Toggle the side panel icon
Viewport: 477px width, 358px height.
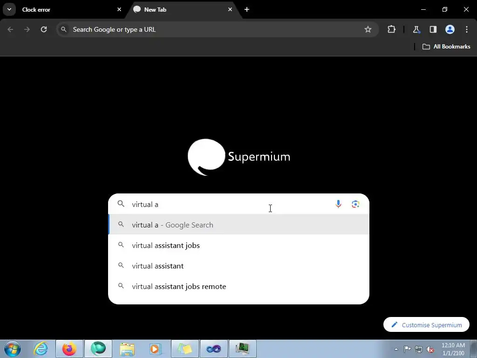click(x=433, y=29)
